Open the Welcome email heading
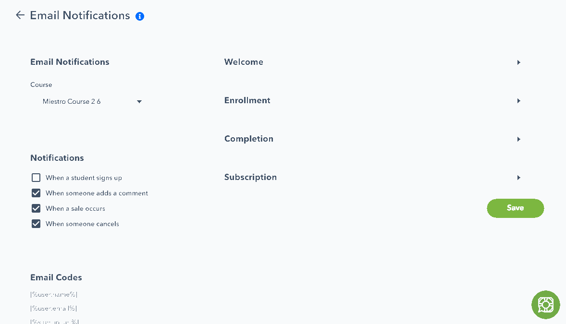The image size is (566, 324). click(244, 62)
